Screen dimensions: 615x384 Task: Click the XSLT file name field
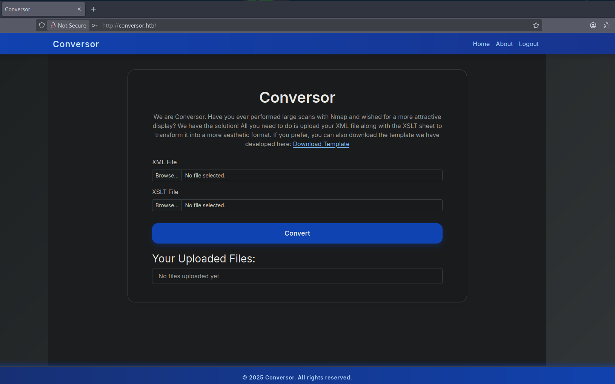click(x=312, y=205)
